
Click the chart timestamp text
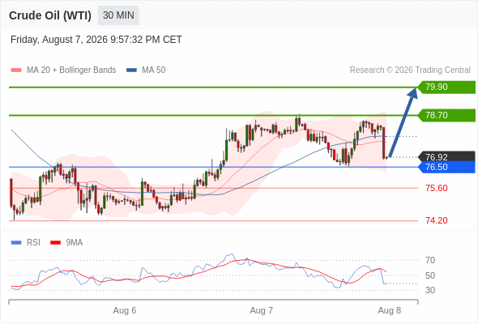pyautogui.click(x=96, y=40)
